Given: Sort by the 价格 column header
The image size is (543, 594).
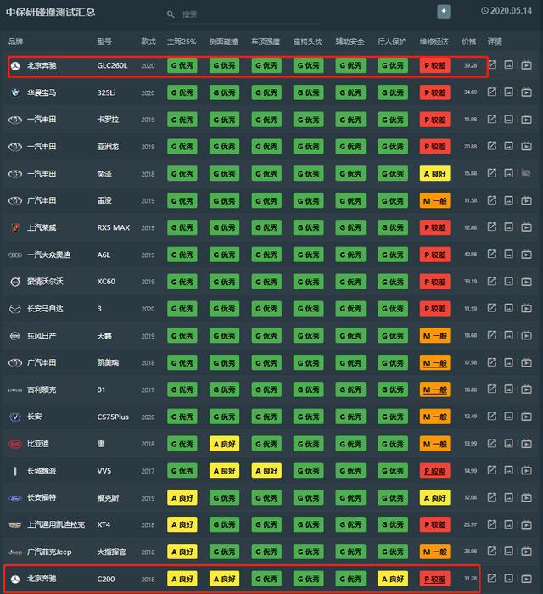Looking at the screenshot, I should pyautogui.click(x=469, y=42).
